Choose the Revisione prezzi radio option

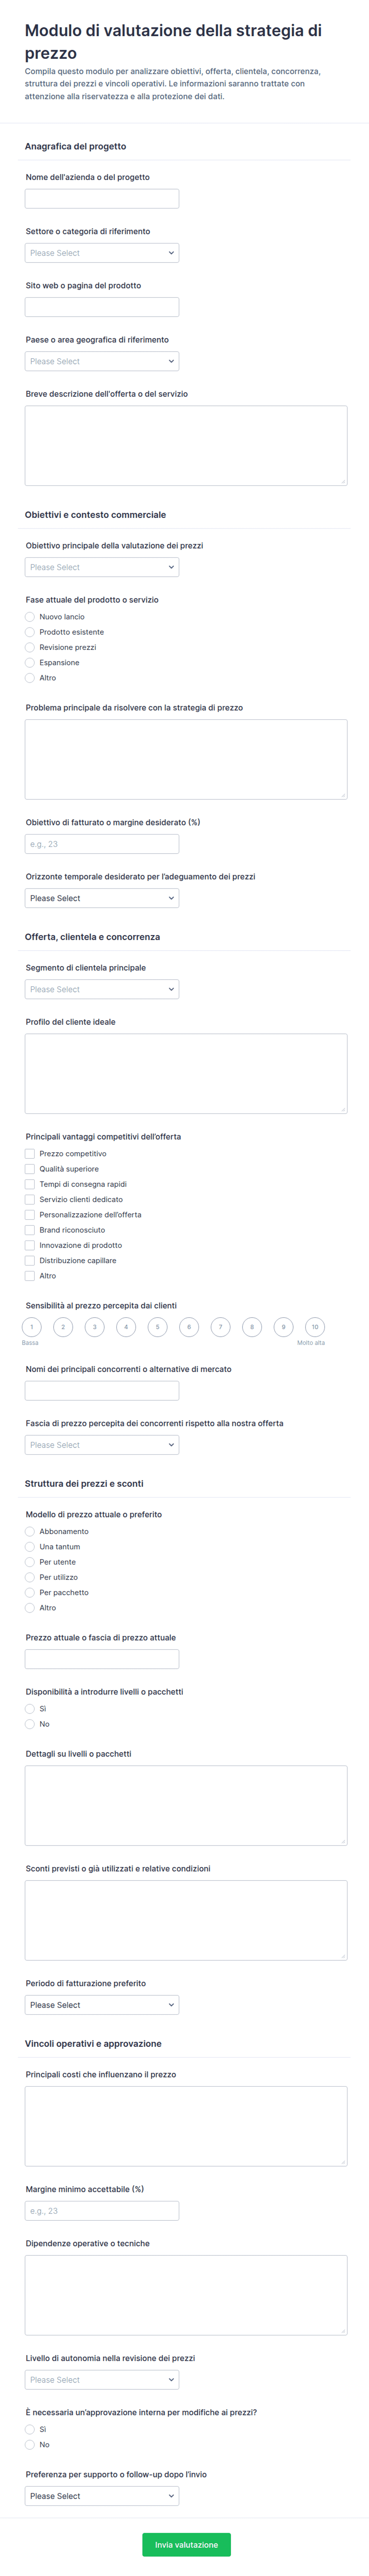30,647
